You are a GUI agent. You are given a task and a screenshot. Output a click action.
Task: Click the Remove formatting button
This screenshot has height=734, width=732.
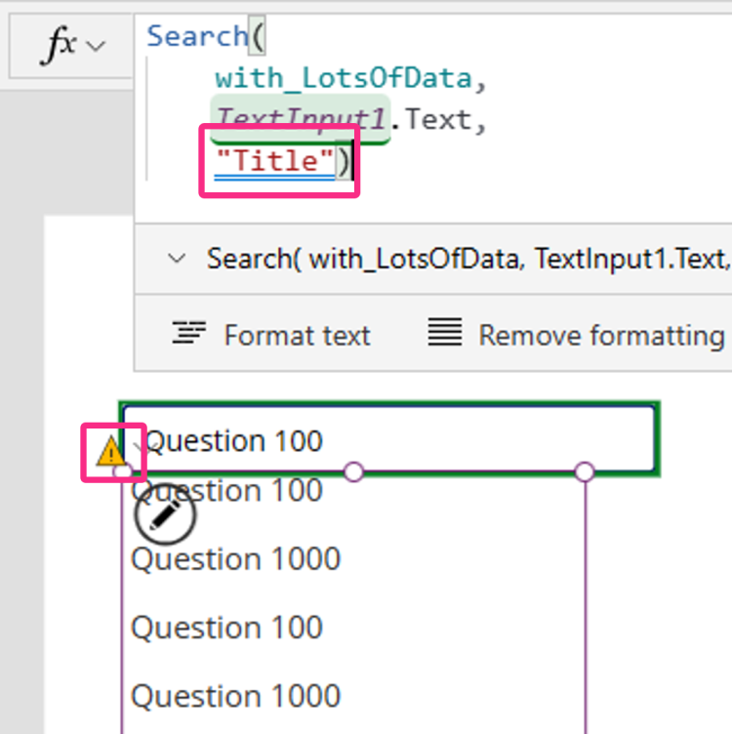[577, 335]
